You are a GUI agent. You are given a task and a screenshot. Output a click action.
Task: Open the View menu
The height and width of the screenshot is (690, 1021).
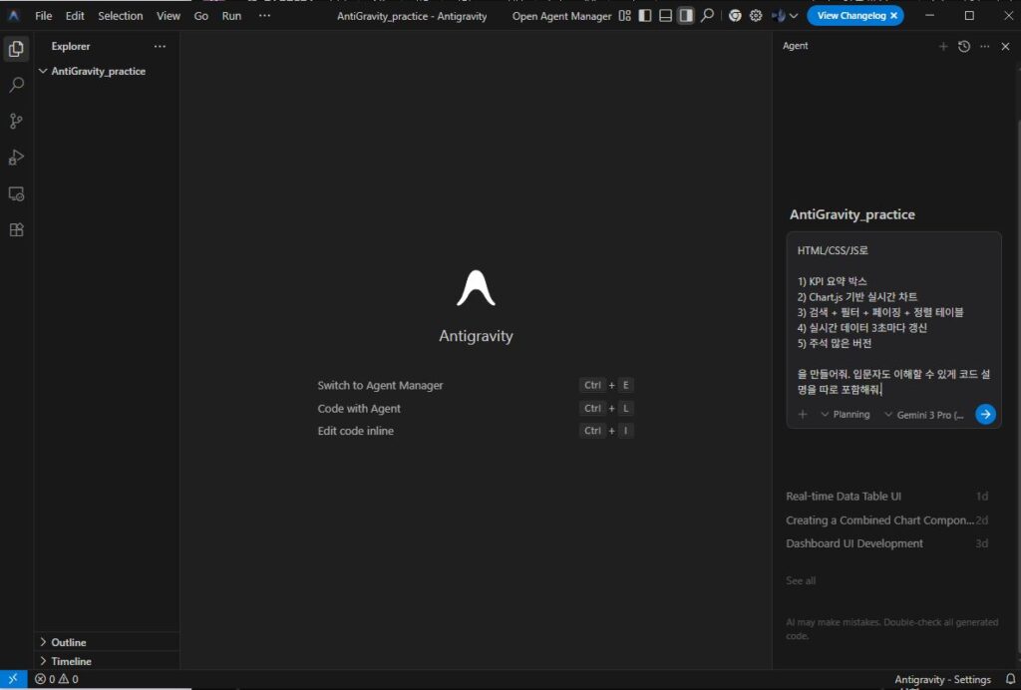(168, 15)
